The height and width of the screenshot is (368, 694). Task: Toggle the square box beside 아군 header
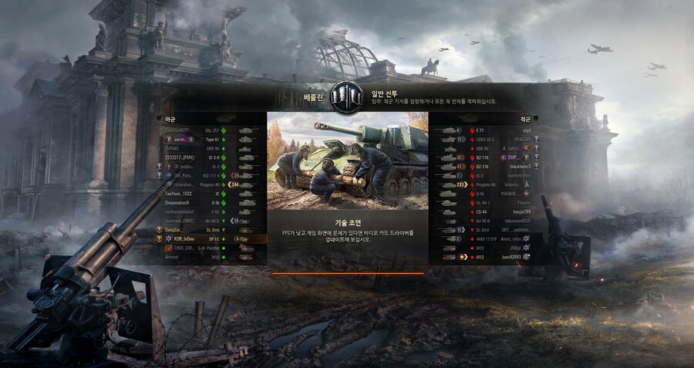[x=159, y=118]
